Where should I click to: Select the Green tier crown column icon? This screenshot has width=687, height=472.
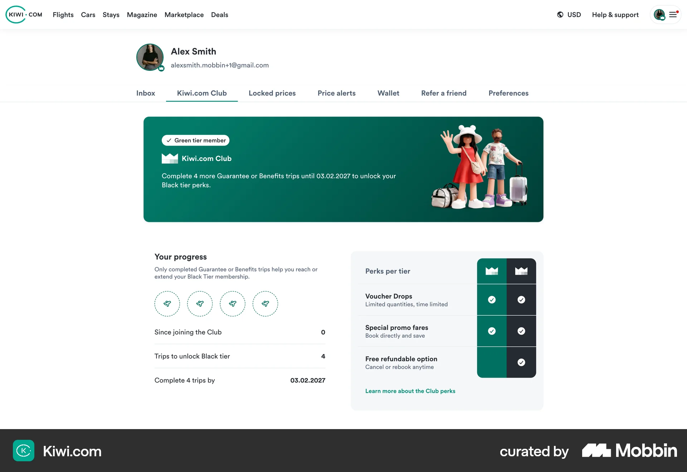pyautogui.click(x=492, y=271)
